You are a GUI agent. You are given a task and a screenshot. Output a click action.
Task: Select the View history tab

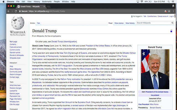[x=130, y=23]
